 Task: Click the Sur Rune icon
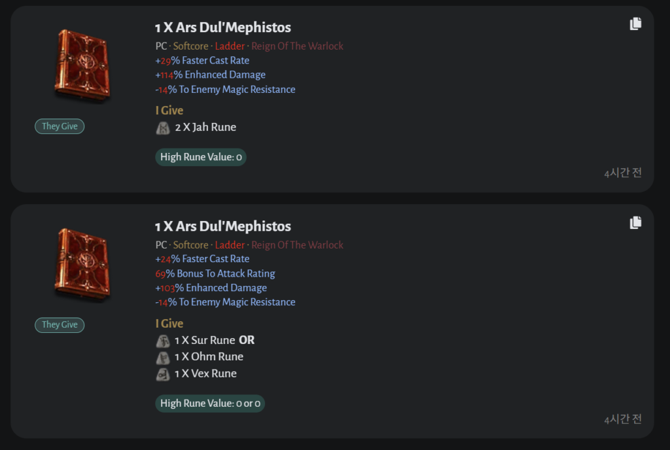[163, 341]
